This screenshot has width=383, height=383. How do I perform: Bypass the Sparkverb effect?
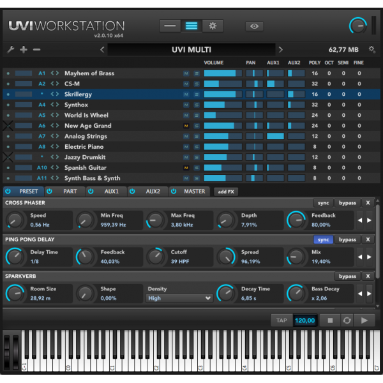[x=347, y=276]
